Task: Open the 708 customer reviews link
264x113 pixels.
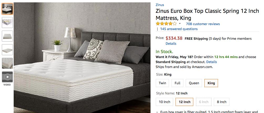Action: pyautogui.click(x=203, y=24)
